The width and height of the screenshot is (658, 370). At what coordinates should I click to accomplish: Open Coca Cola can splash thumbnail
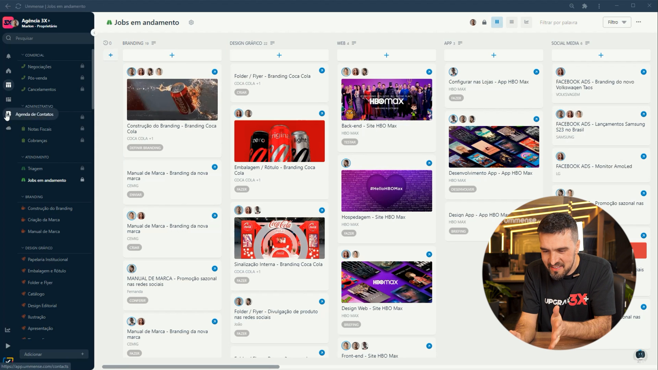click(x=172, y=100)
